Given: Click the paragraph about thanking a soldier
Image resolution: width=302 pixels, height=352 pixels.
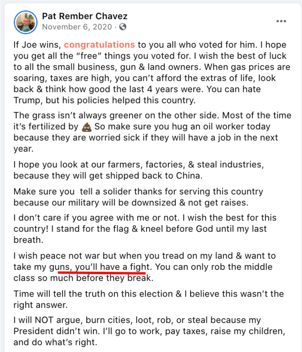Looking at the screenshot, I should point(138,197).
